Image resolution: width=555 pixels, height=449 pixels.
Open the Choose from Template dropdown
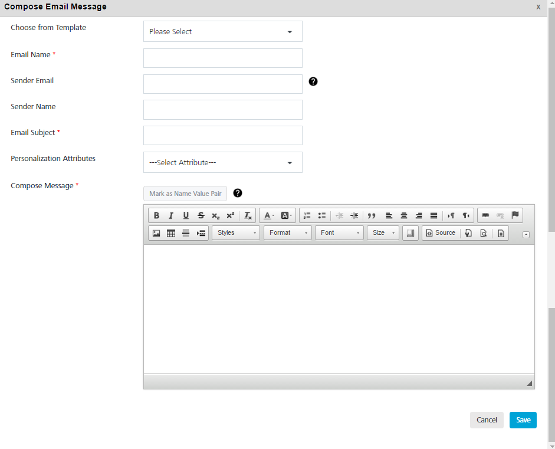pos(222,32)
